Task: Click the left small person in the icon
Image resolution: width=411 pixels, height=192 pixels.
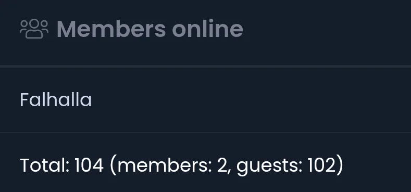Action: click(x=24, y=27)
